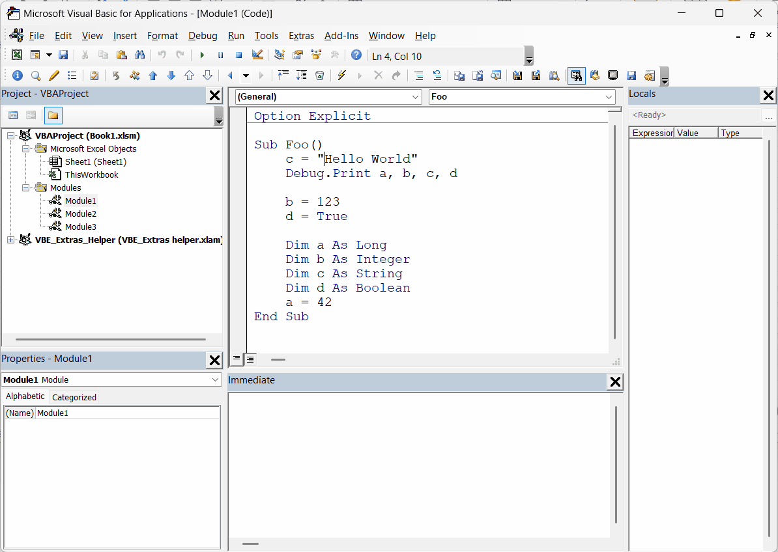Open Find with the binoculars icon

[140, 55]
